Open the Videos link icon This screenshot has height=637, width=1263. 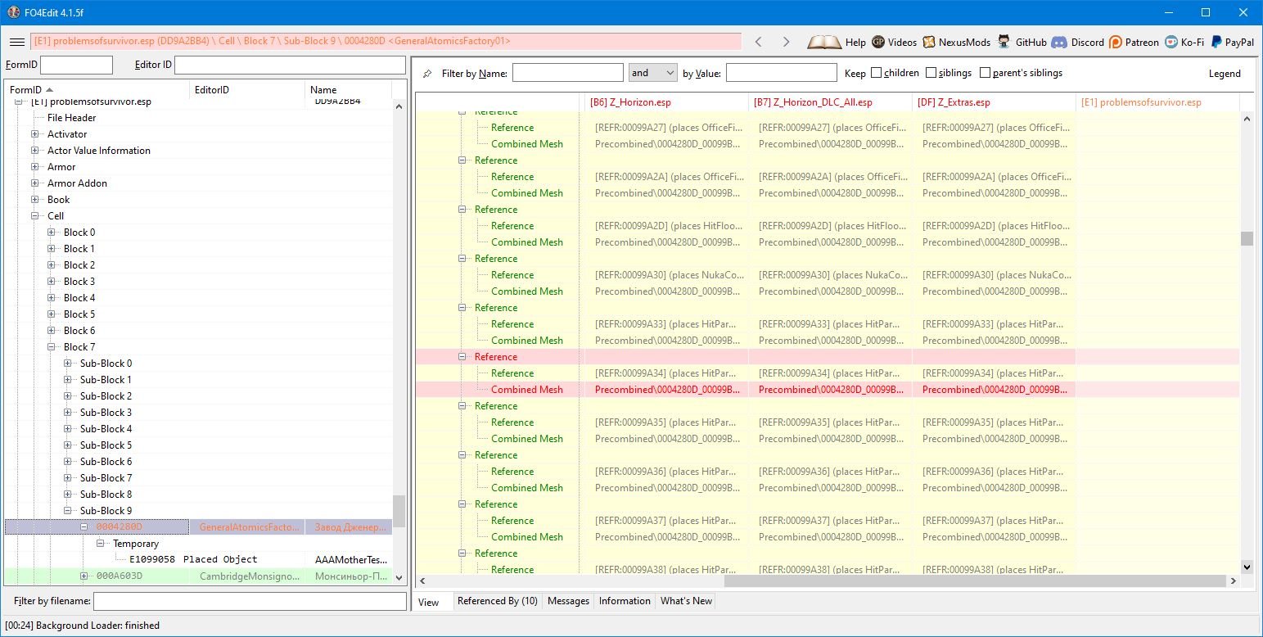click(x=878, y=42)
